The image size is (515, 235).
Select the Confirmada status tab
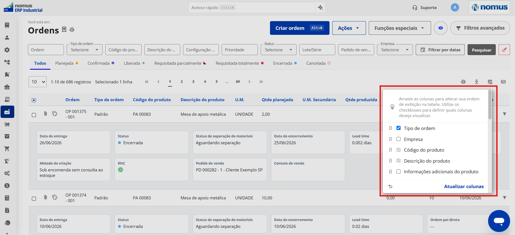click(x=101, y=63)
